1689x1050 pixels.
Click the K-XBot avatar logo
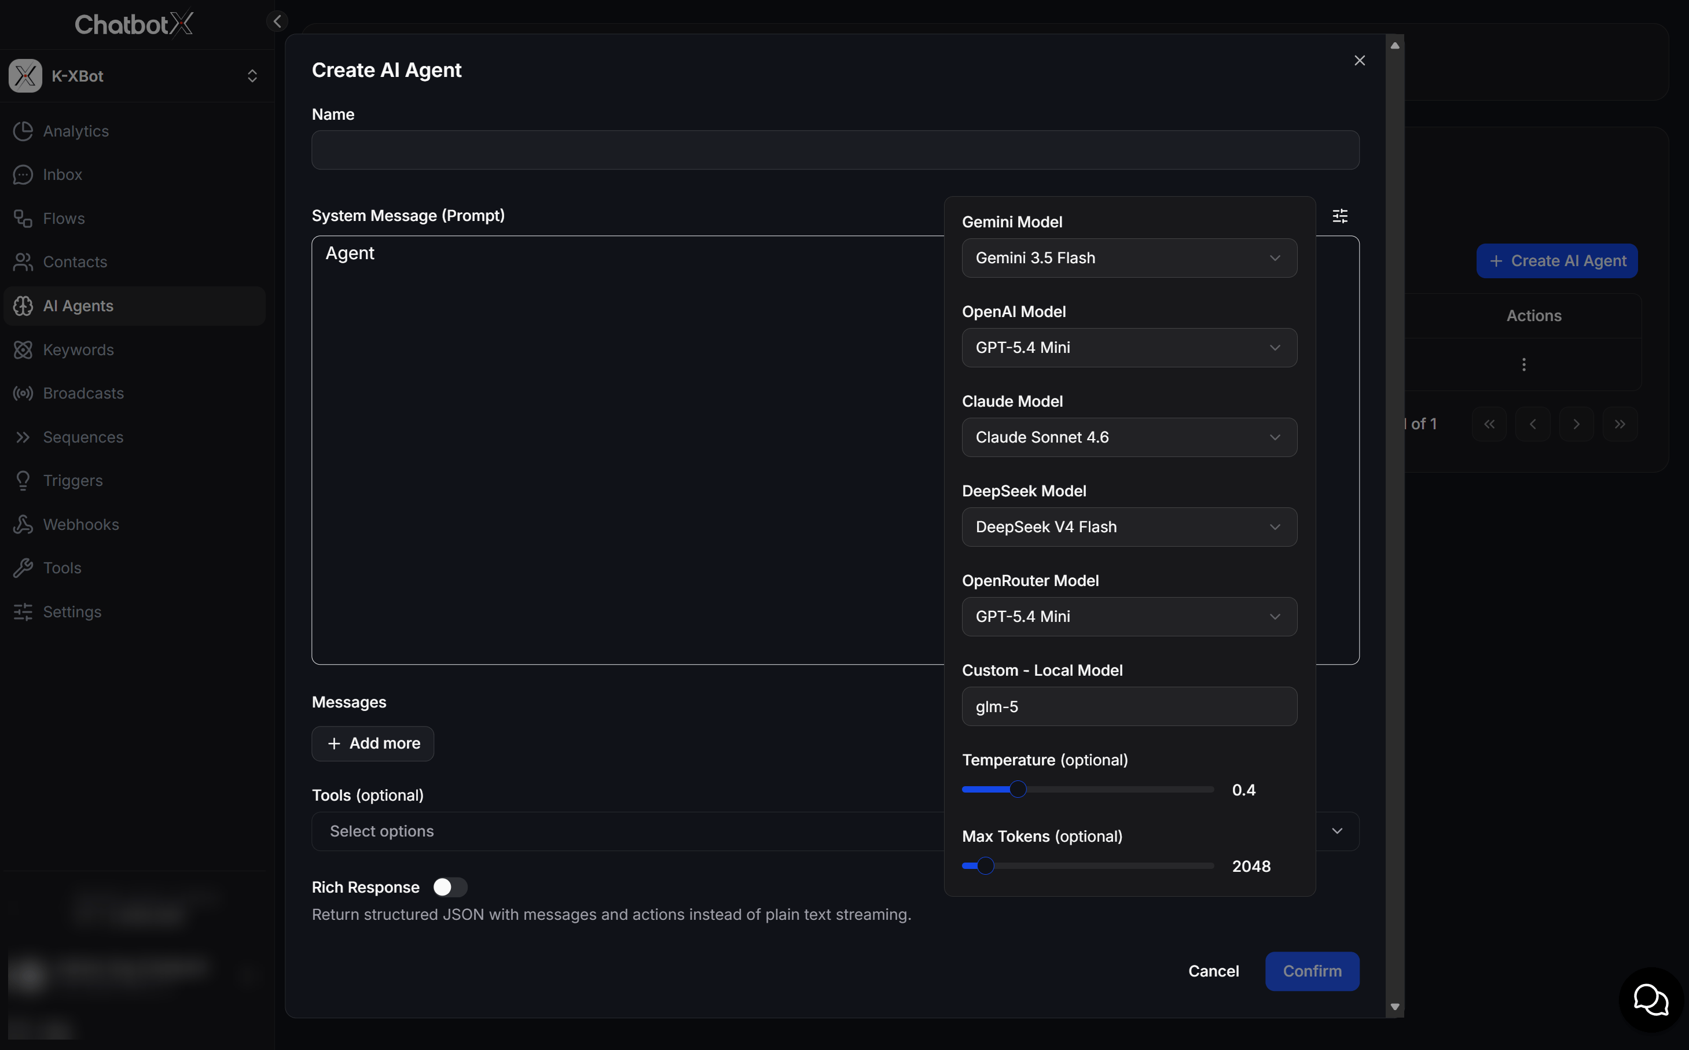tap(25, 76)
